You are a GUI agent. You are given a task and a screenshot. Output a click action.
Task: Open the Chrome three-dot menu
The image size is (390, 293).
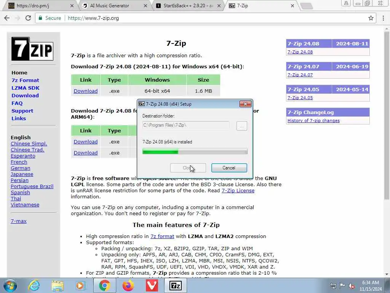(x=383, y=18)
